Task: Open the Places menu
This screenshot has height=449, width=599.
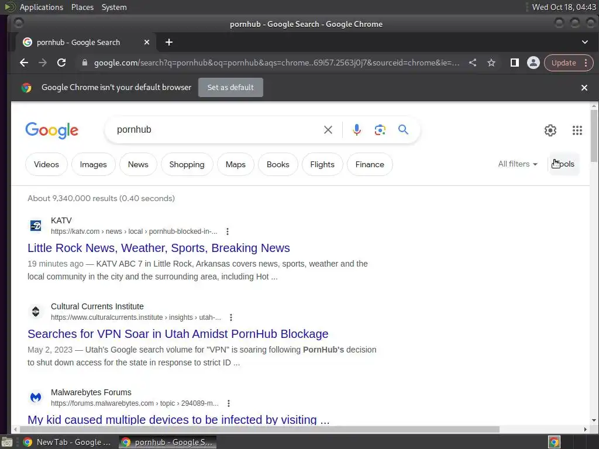Action: 82,7
